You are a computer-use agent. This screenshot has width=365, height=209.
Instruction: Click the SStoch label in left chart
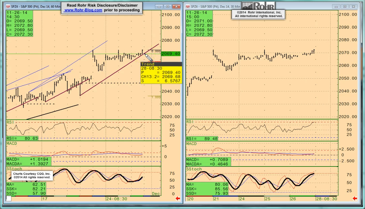(x=14, y=169)
